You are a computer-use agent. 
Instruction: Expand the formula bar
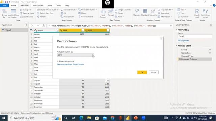point(171,26)
